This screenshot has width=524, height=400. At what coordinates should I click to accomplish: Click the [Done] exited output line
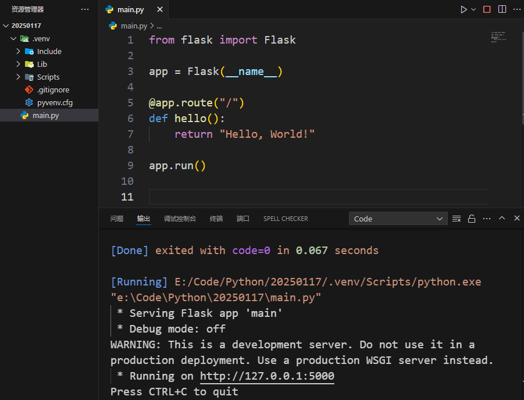click(244, 251)
